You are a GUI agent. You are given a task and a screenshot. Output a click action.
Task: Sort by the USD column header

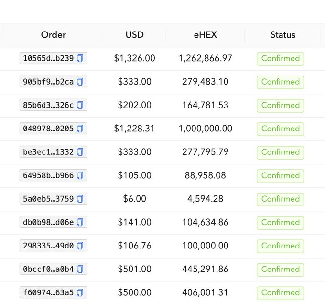pos(134,35)
